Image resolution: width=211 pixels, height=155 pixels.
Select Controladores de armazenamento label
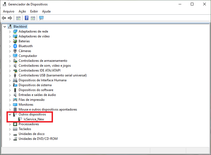pos(43,61)
